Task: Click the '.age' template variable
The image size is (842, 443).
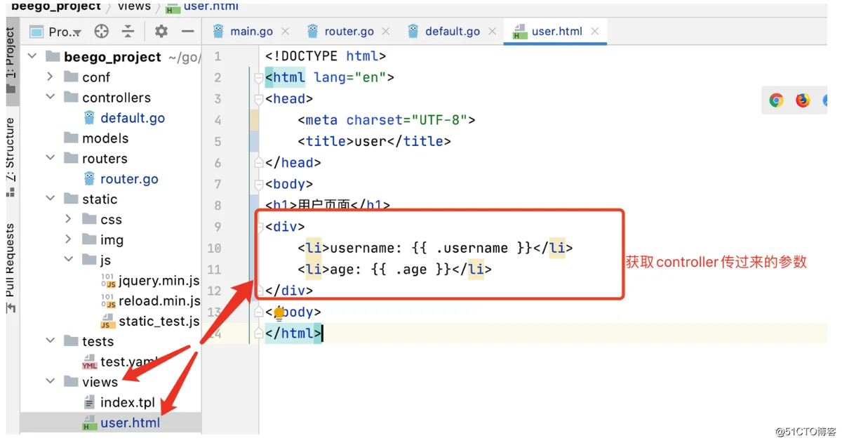Action: pyautogui.click(x=410, y=269)
